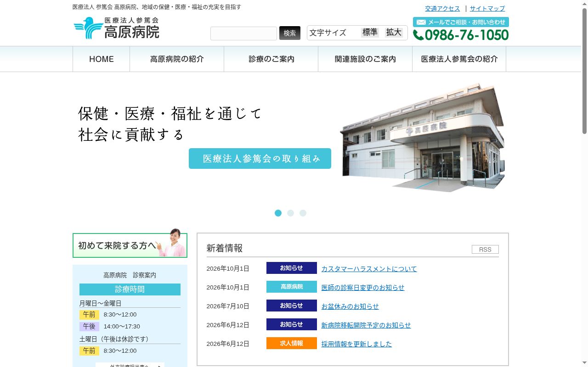Click the orange 求人情報 category label
The width and height of the screenshot is (588, 367).
tap(292, 343)
